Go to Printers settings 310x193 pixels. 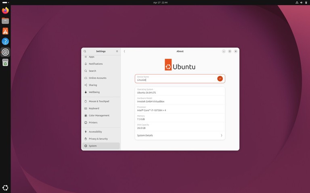(x=101, y=123)
